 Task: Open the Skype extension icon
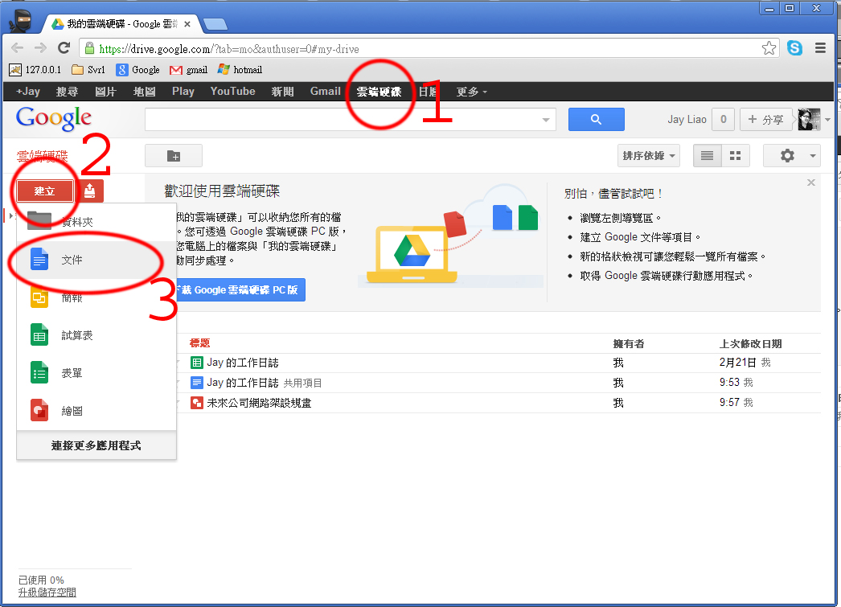coord(794,48)
